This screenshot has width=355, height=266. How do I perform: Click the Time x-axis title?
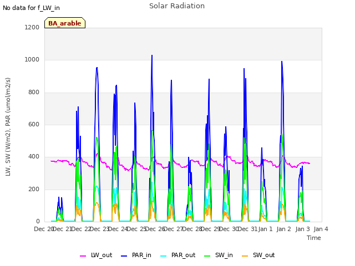coord(314,238)
